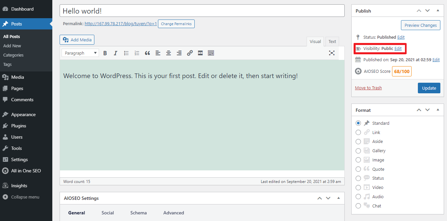Move Publish box up
Screen dimensions: 447x221
click(x=419, y=11)
